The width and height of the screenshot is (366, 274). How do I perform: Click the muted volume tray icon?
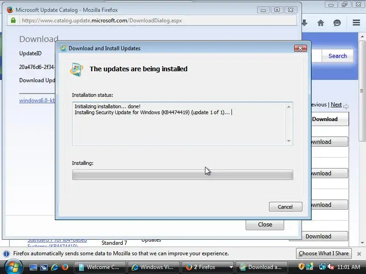[330, 267]
